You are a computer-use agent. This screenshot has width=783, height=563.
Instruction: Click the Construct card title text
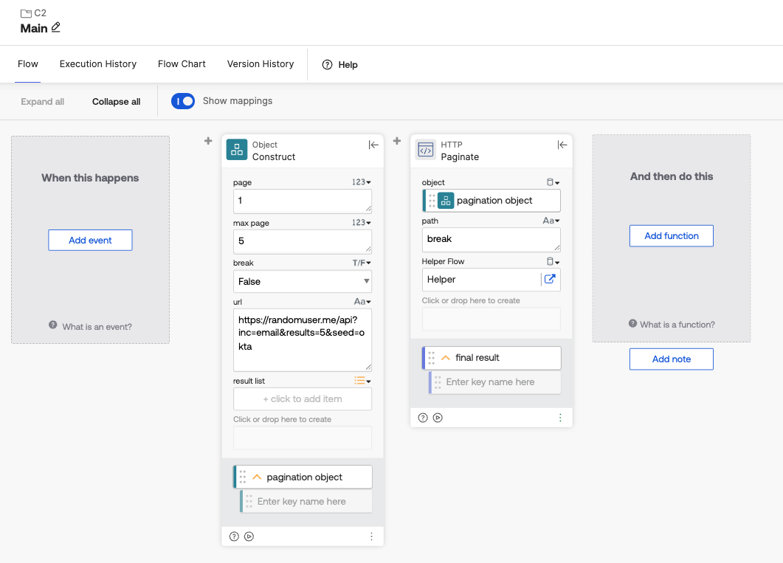click(x=274, y=156)
